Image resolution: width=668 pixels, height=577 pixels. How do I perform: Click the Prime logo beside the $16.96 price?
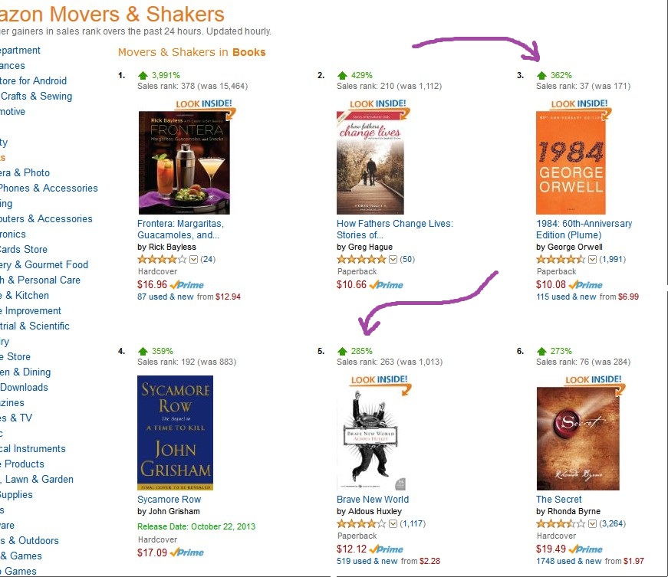pyautogui.click(x=191, y=285)
